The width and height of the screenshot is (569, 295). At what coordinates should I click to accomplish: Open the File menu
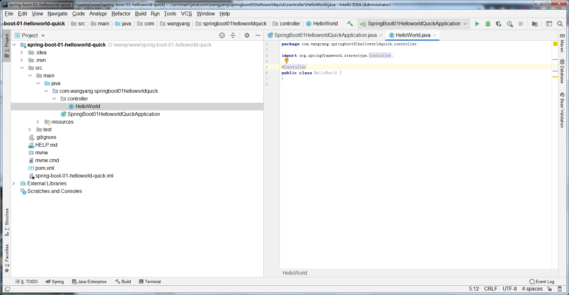click(9, 13)
